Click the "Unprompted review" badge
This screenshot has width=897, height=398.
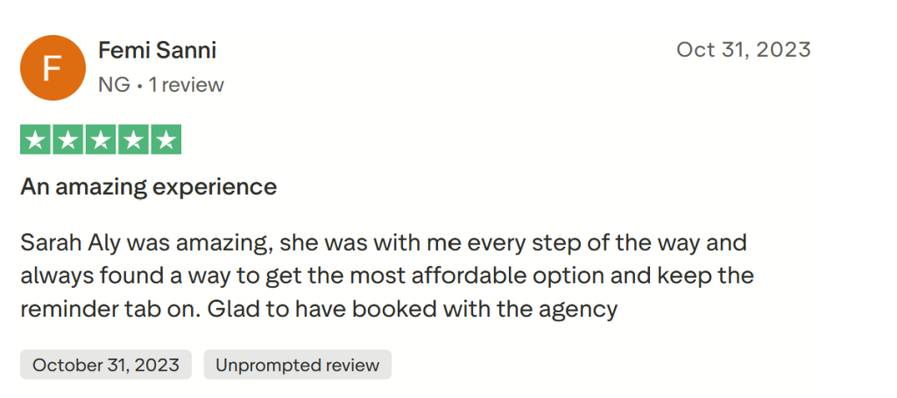tap(297, 365)
